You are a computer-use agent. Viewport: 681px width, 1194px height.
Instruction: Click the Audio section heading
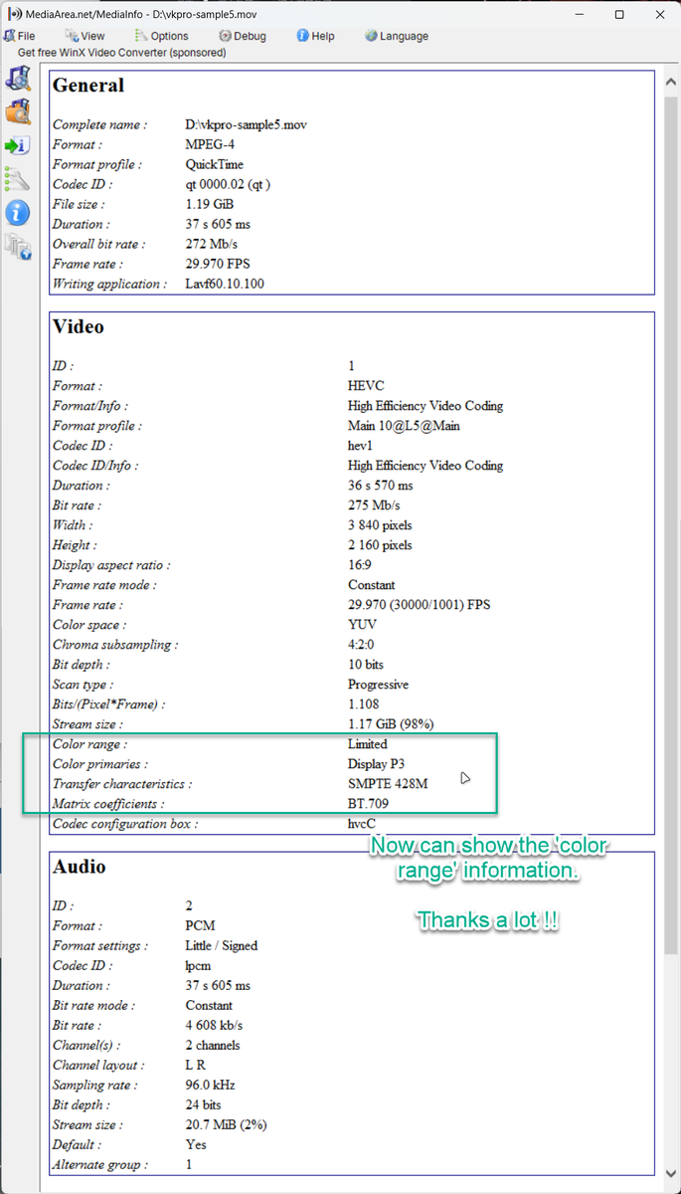click(x=79, y=867)
